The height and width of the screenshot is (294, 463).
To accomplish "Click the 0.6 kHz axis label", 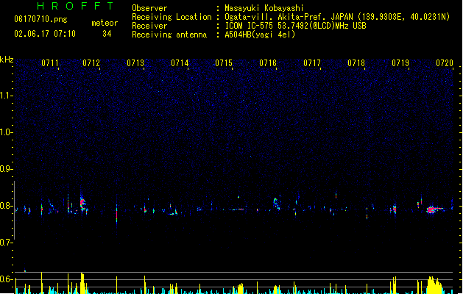I will 6,279.
